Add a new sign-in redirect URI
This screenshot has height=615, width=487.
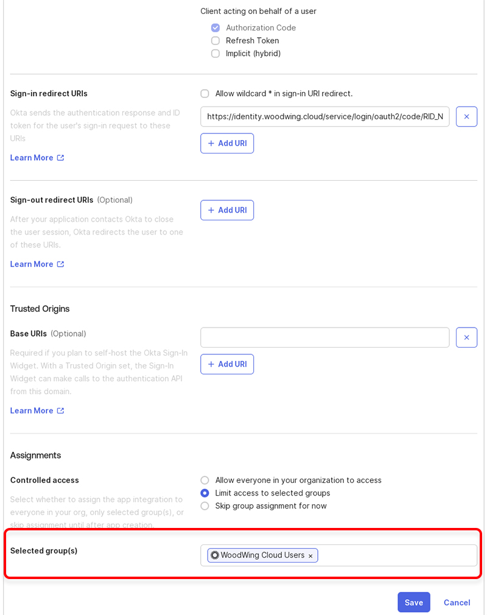pyautogui.click(x=227, y=143)
